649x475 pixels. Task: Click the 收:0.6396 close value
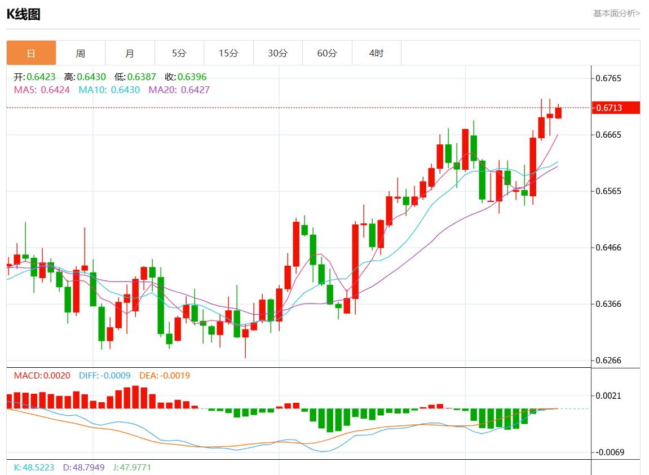pos(186,77)
